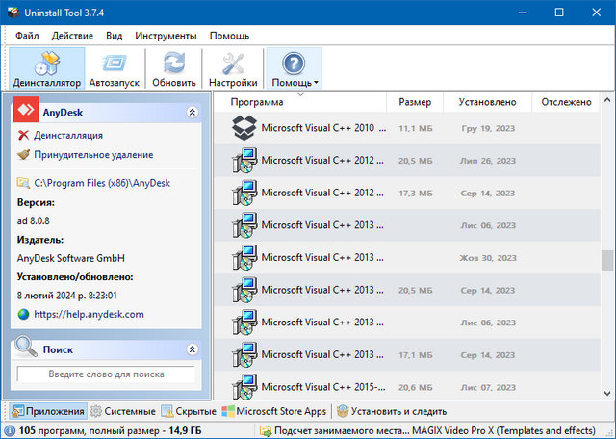Click the search field for programs
The height and width of the screenshot is (439, 616).
[x=105, y=374]
